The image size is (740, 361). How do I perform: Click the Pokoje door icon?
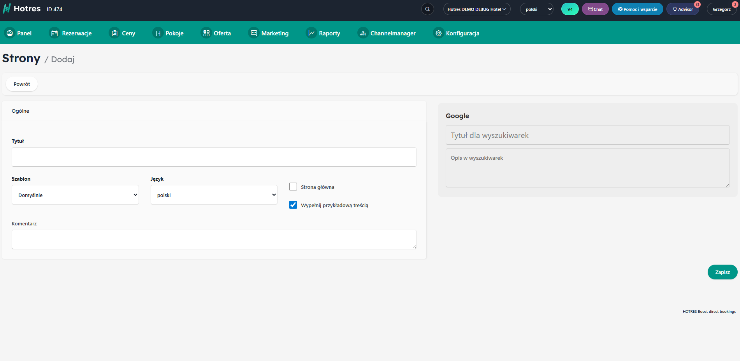(x=158, y=33)
